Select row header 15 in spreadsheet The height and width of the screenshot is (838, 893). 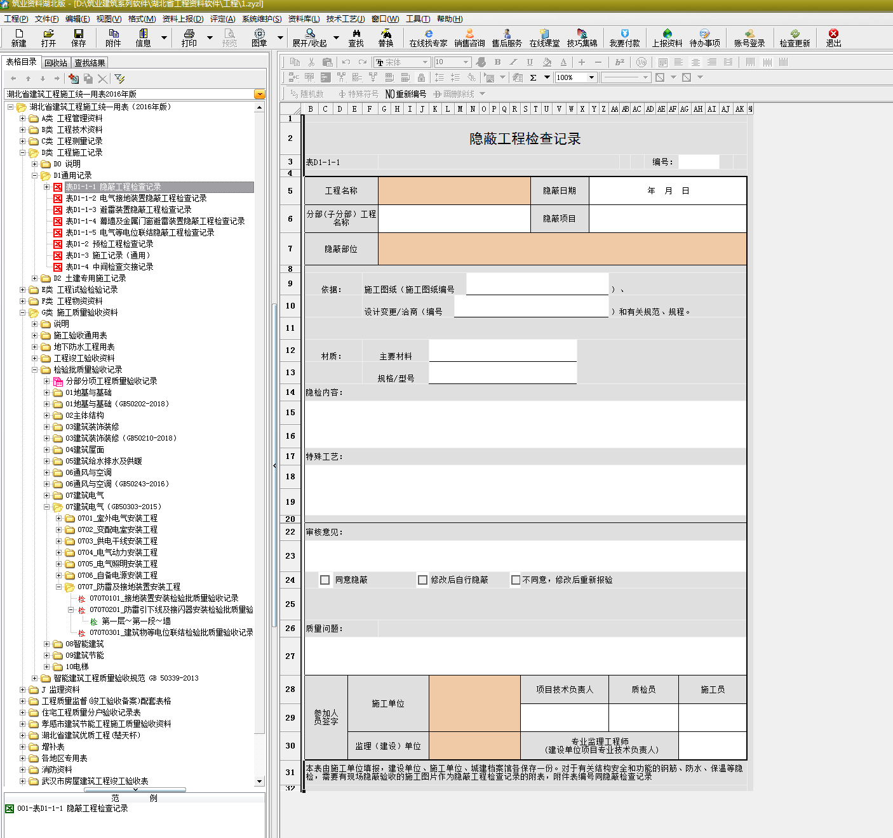[290, 413]
